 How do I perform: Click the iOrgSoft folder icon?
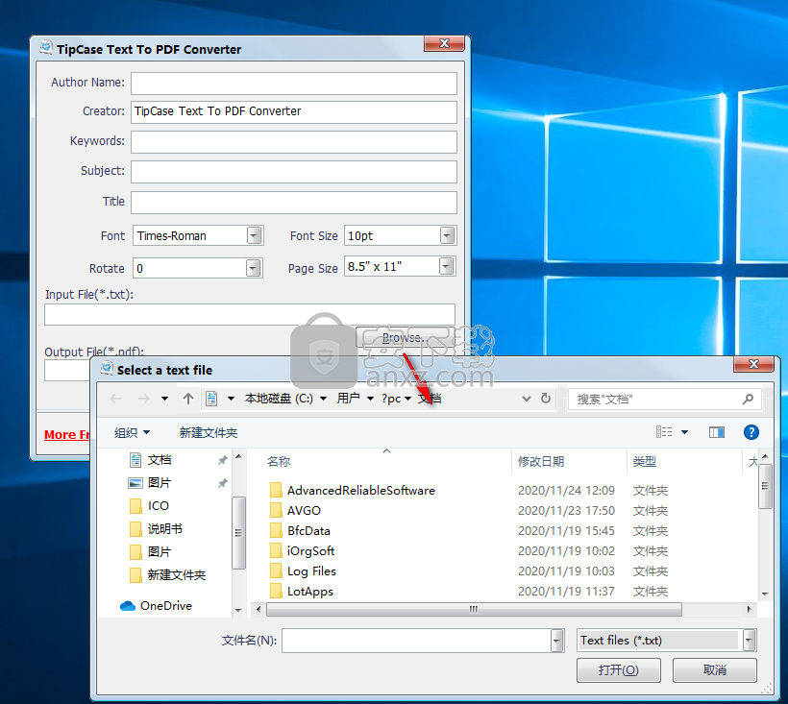[276, 551]
